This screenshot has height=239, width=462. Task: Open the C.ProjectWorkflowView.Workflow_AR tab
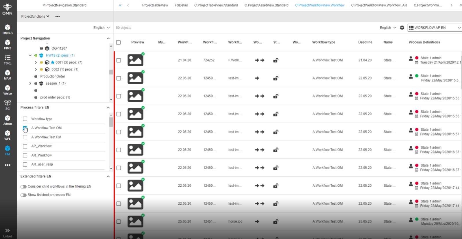379,5
